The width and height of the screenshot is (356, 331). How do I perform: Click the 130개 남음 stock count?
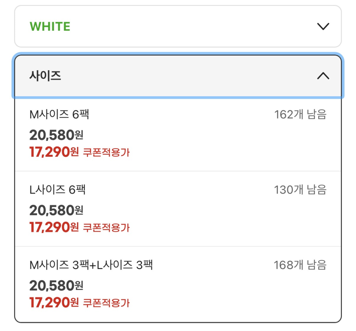click(x=300, y=190)
